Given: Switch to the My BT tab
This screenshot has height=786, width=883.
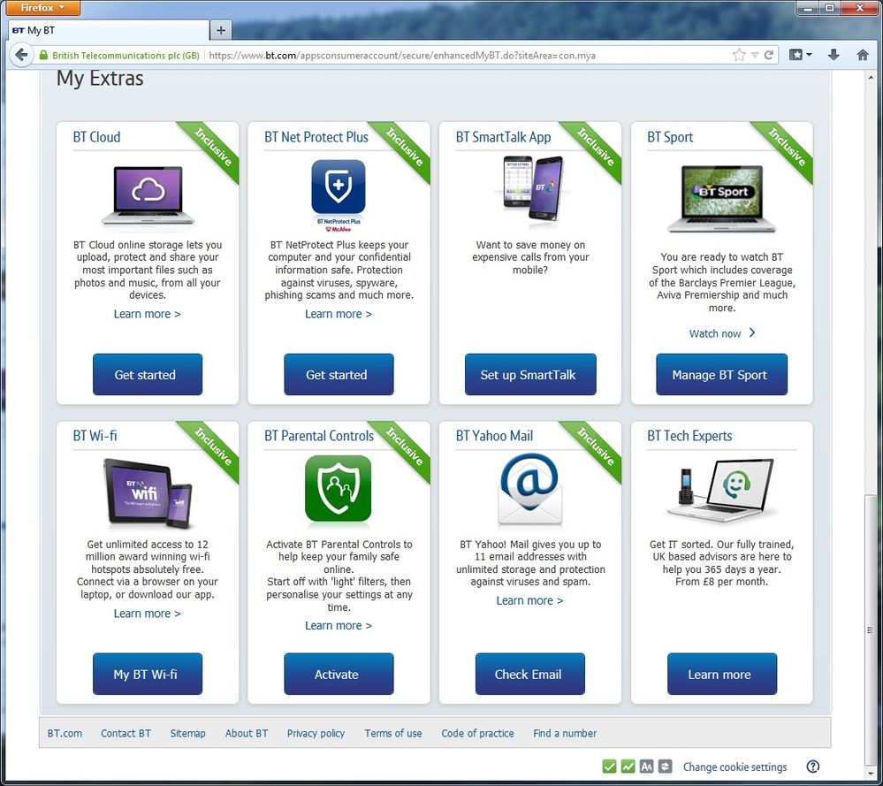Looking at the screenshot, I should coord(110,30).
